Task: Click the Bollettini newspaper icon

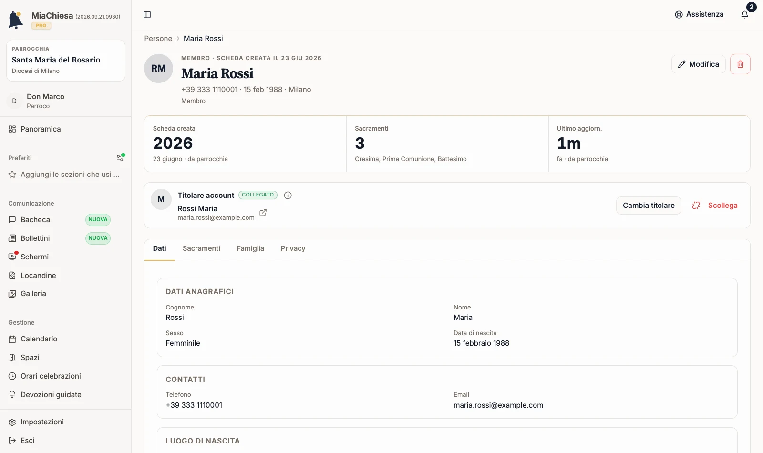Action: (12, 238)
